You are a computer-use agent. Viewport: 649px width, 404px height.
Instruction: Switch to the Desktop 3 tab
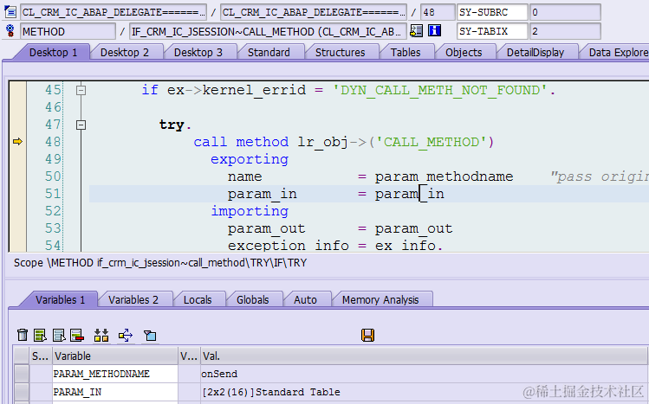[x=198, y=53]
